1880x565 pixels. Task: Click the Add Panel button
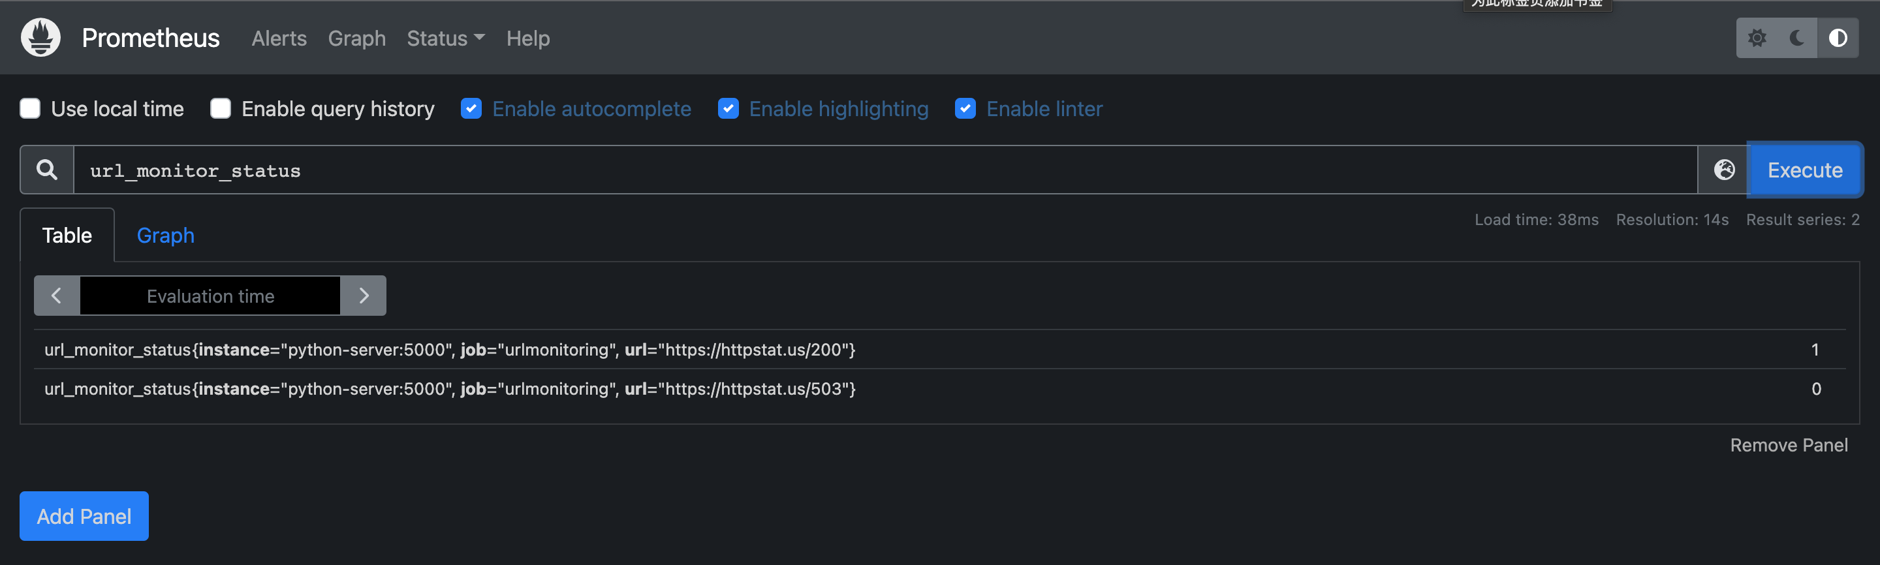(x=83, y=515)
